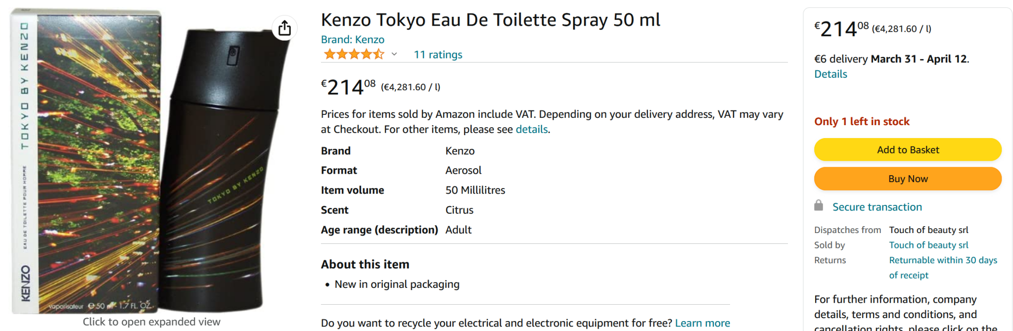Screen dimensions: 1013x331
Task: Visit the Brand: Kenzo store link
Action: pos(352,40)
